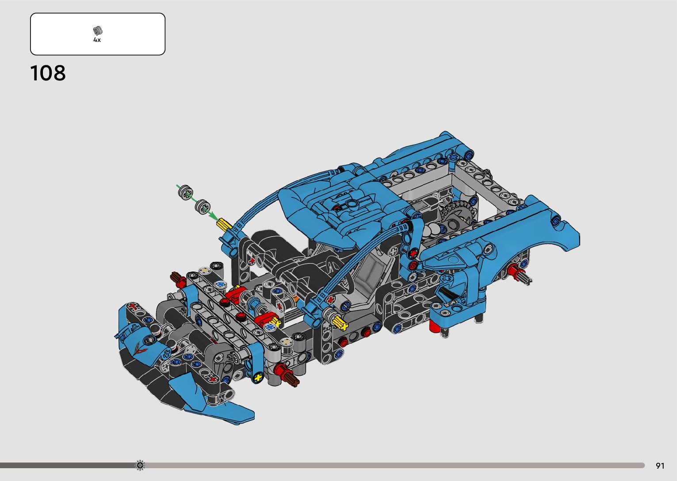Image resolution: width=677 pixels, height=481 pixels.
Task: Click the bushing part icon in the parts box
Action: click(x=97, y=30)
